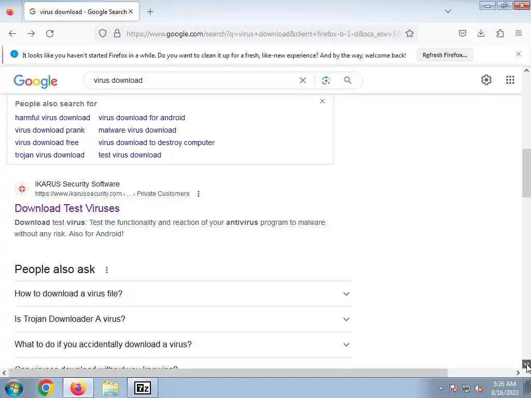
Task: Click horizontal scrollbar left arrow
Action: pos(4,373)
